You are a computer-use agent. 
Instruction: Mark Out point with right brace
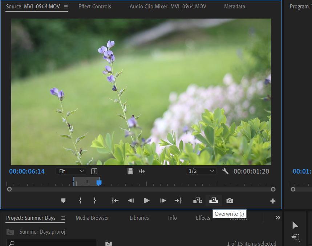click(94, 201)
